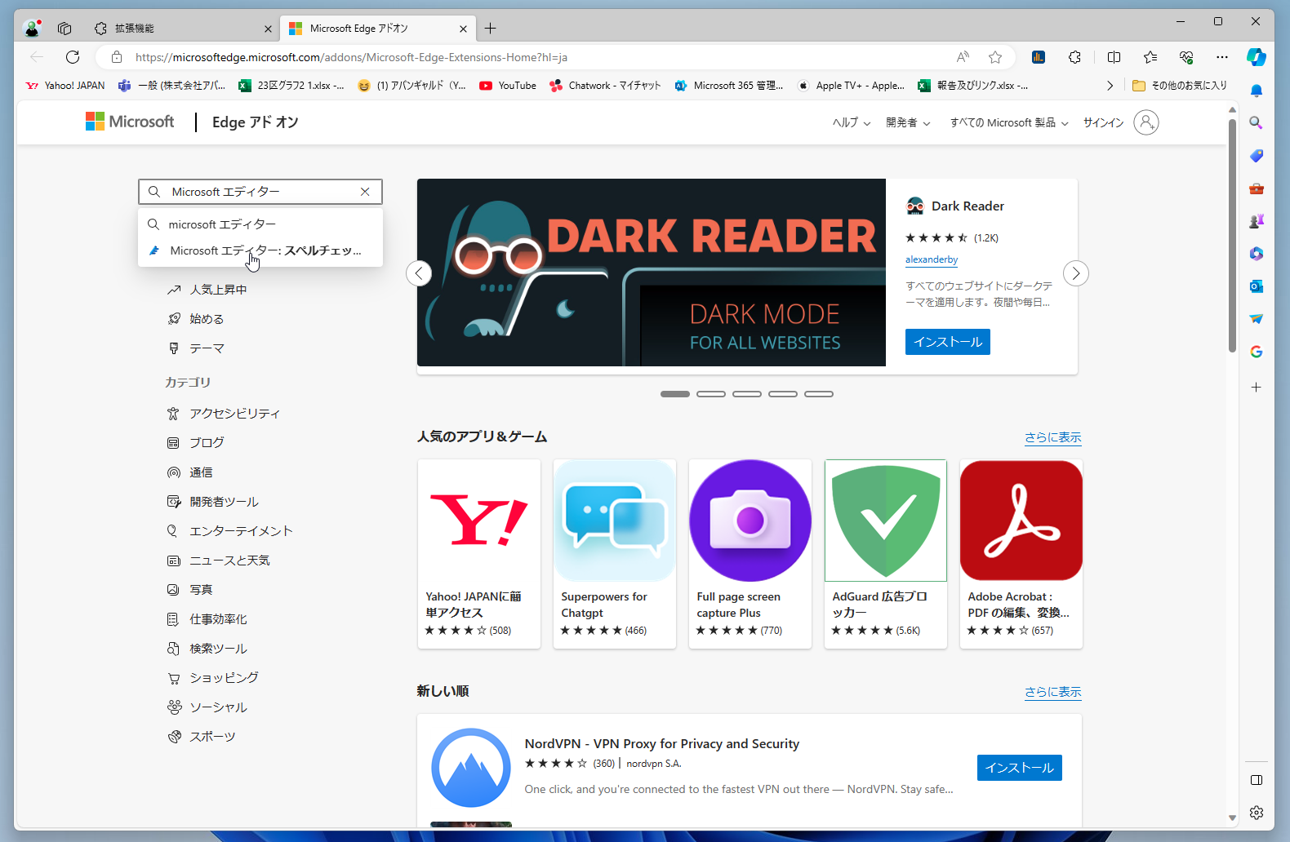The width and height of the screenshot is (1290, 842).
Task: Open the sidebar Search icon
Action: 1257,122
